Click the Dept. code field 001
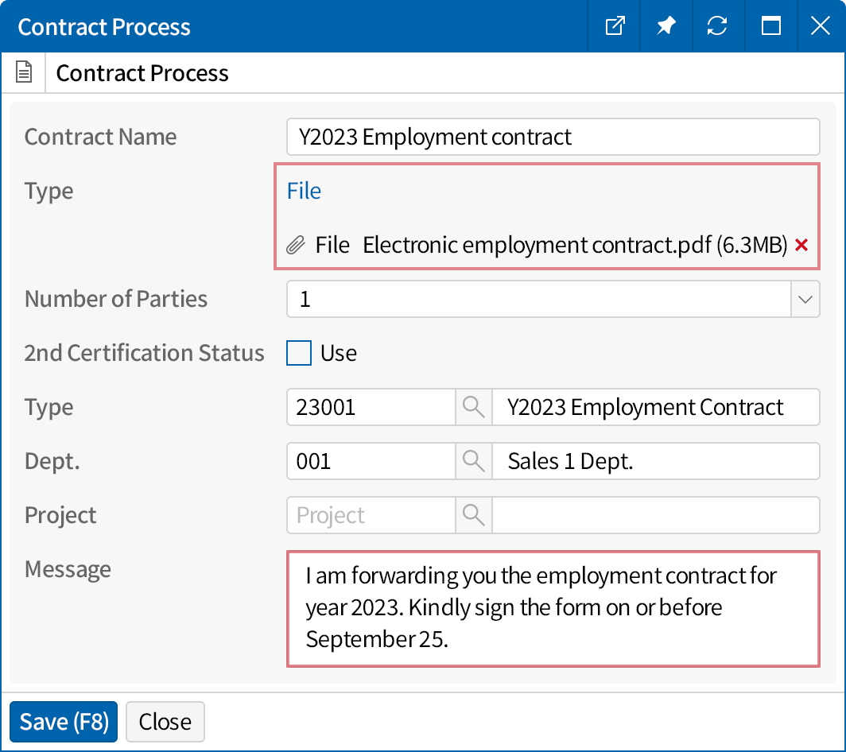Screen dimensions: 846x752 [370, 461]
